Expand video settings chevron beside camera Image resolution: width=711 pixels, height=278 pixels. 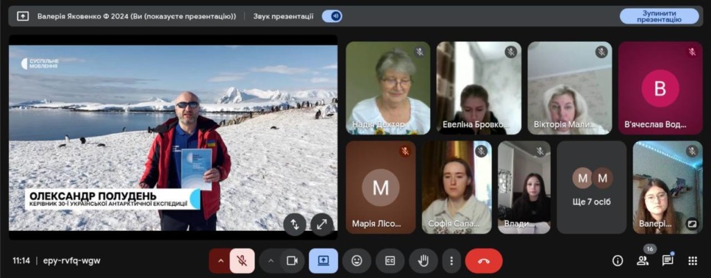tap(271, 261)
